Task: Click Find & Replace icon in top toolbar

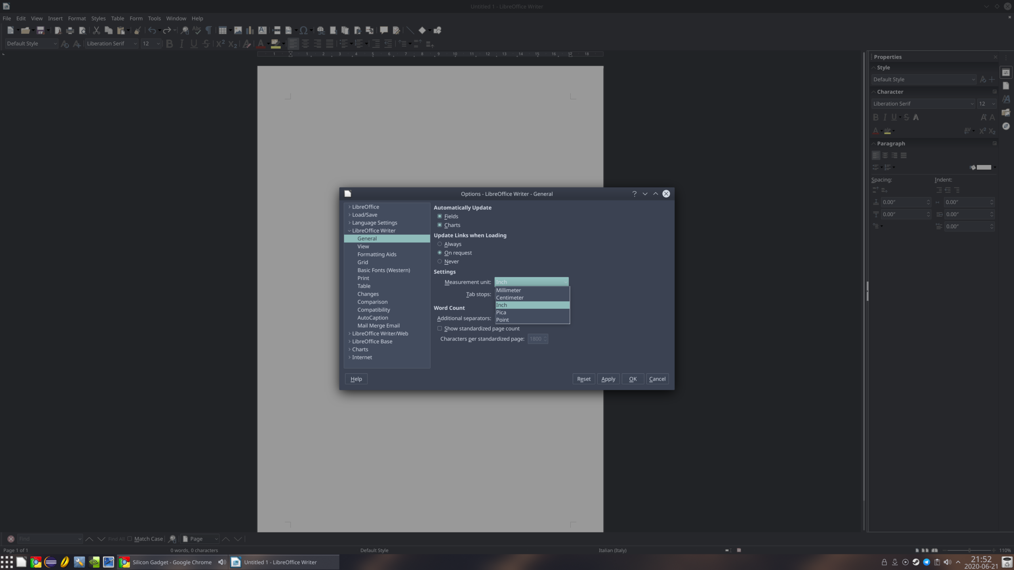Action: [185, 30]
